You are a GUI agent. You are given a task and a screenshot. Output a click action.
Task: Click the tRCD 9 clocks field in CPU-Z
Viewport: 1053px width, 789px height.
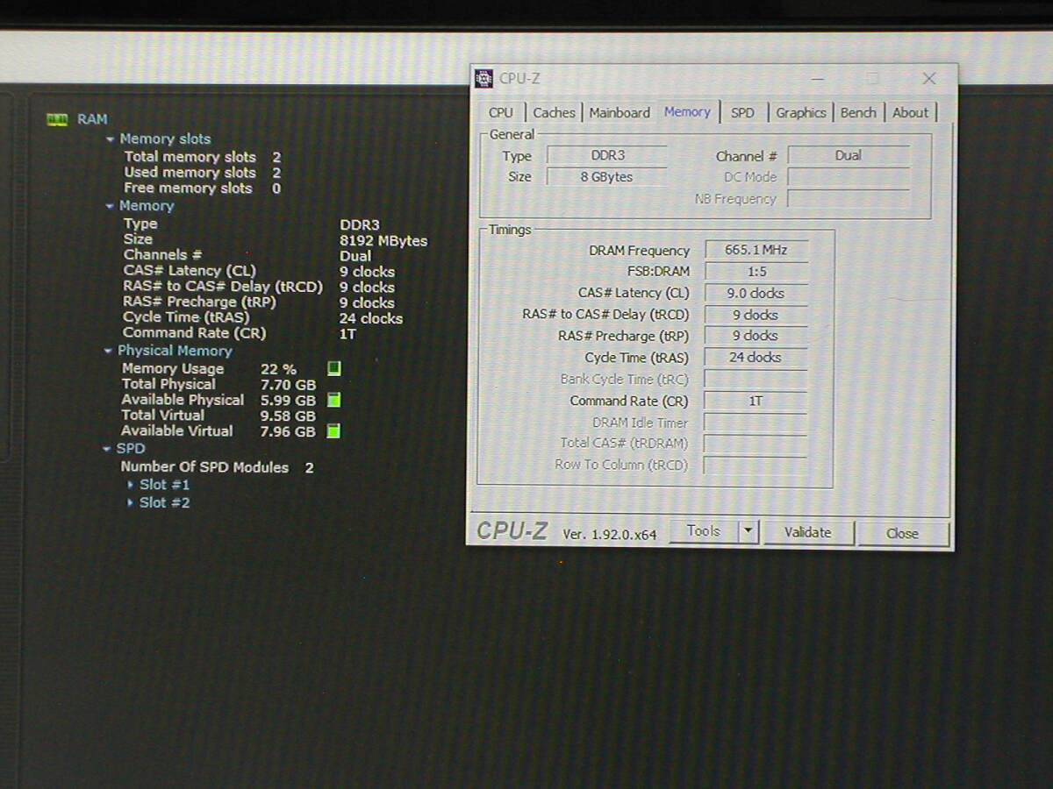[756, 315]
